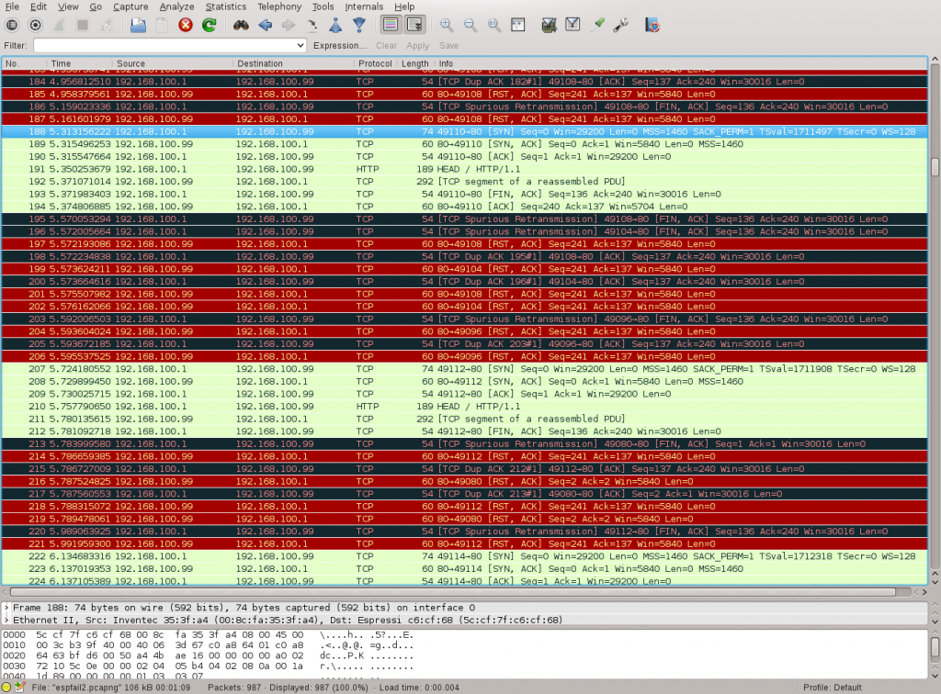Find a packet using binoculars icon
Image resolution: width=941 pixels, height=694 pixels.
pos(241,25)
